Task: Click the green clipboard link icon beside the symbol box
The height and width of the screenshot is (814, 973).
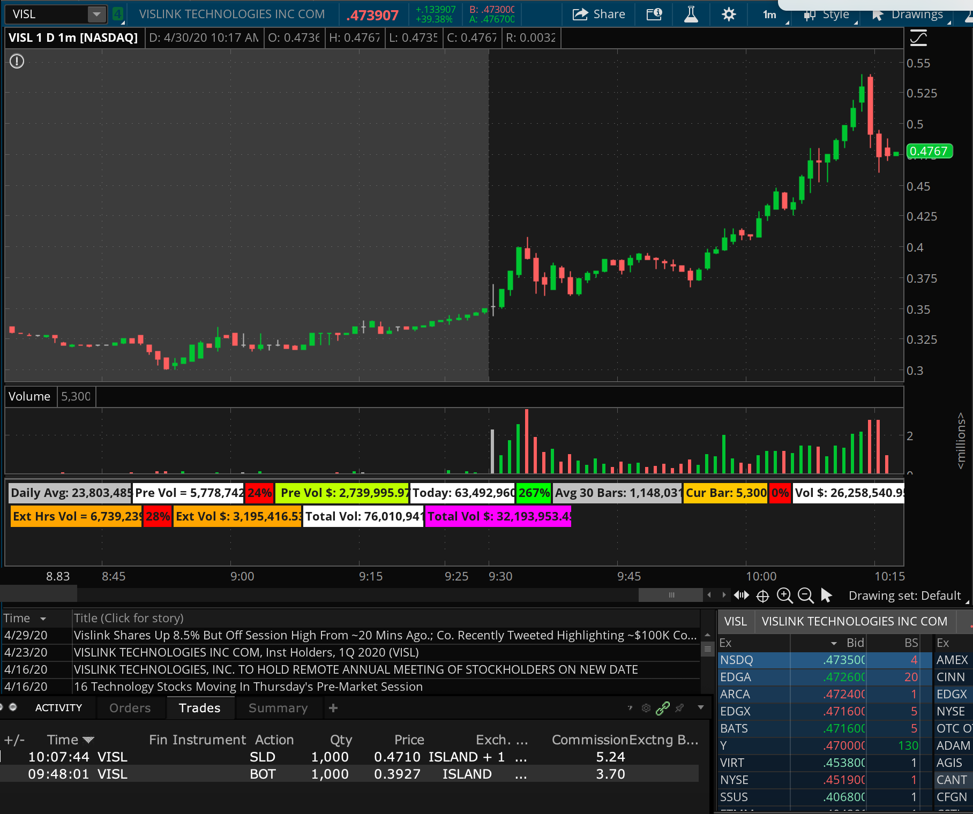Action: coord(118,14)
